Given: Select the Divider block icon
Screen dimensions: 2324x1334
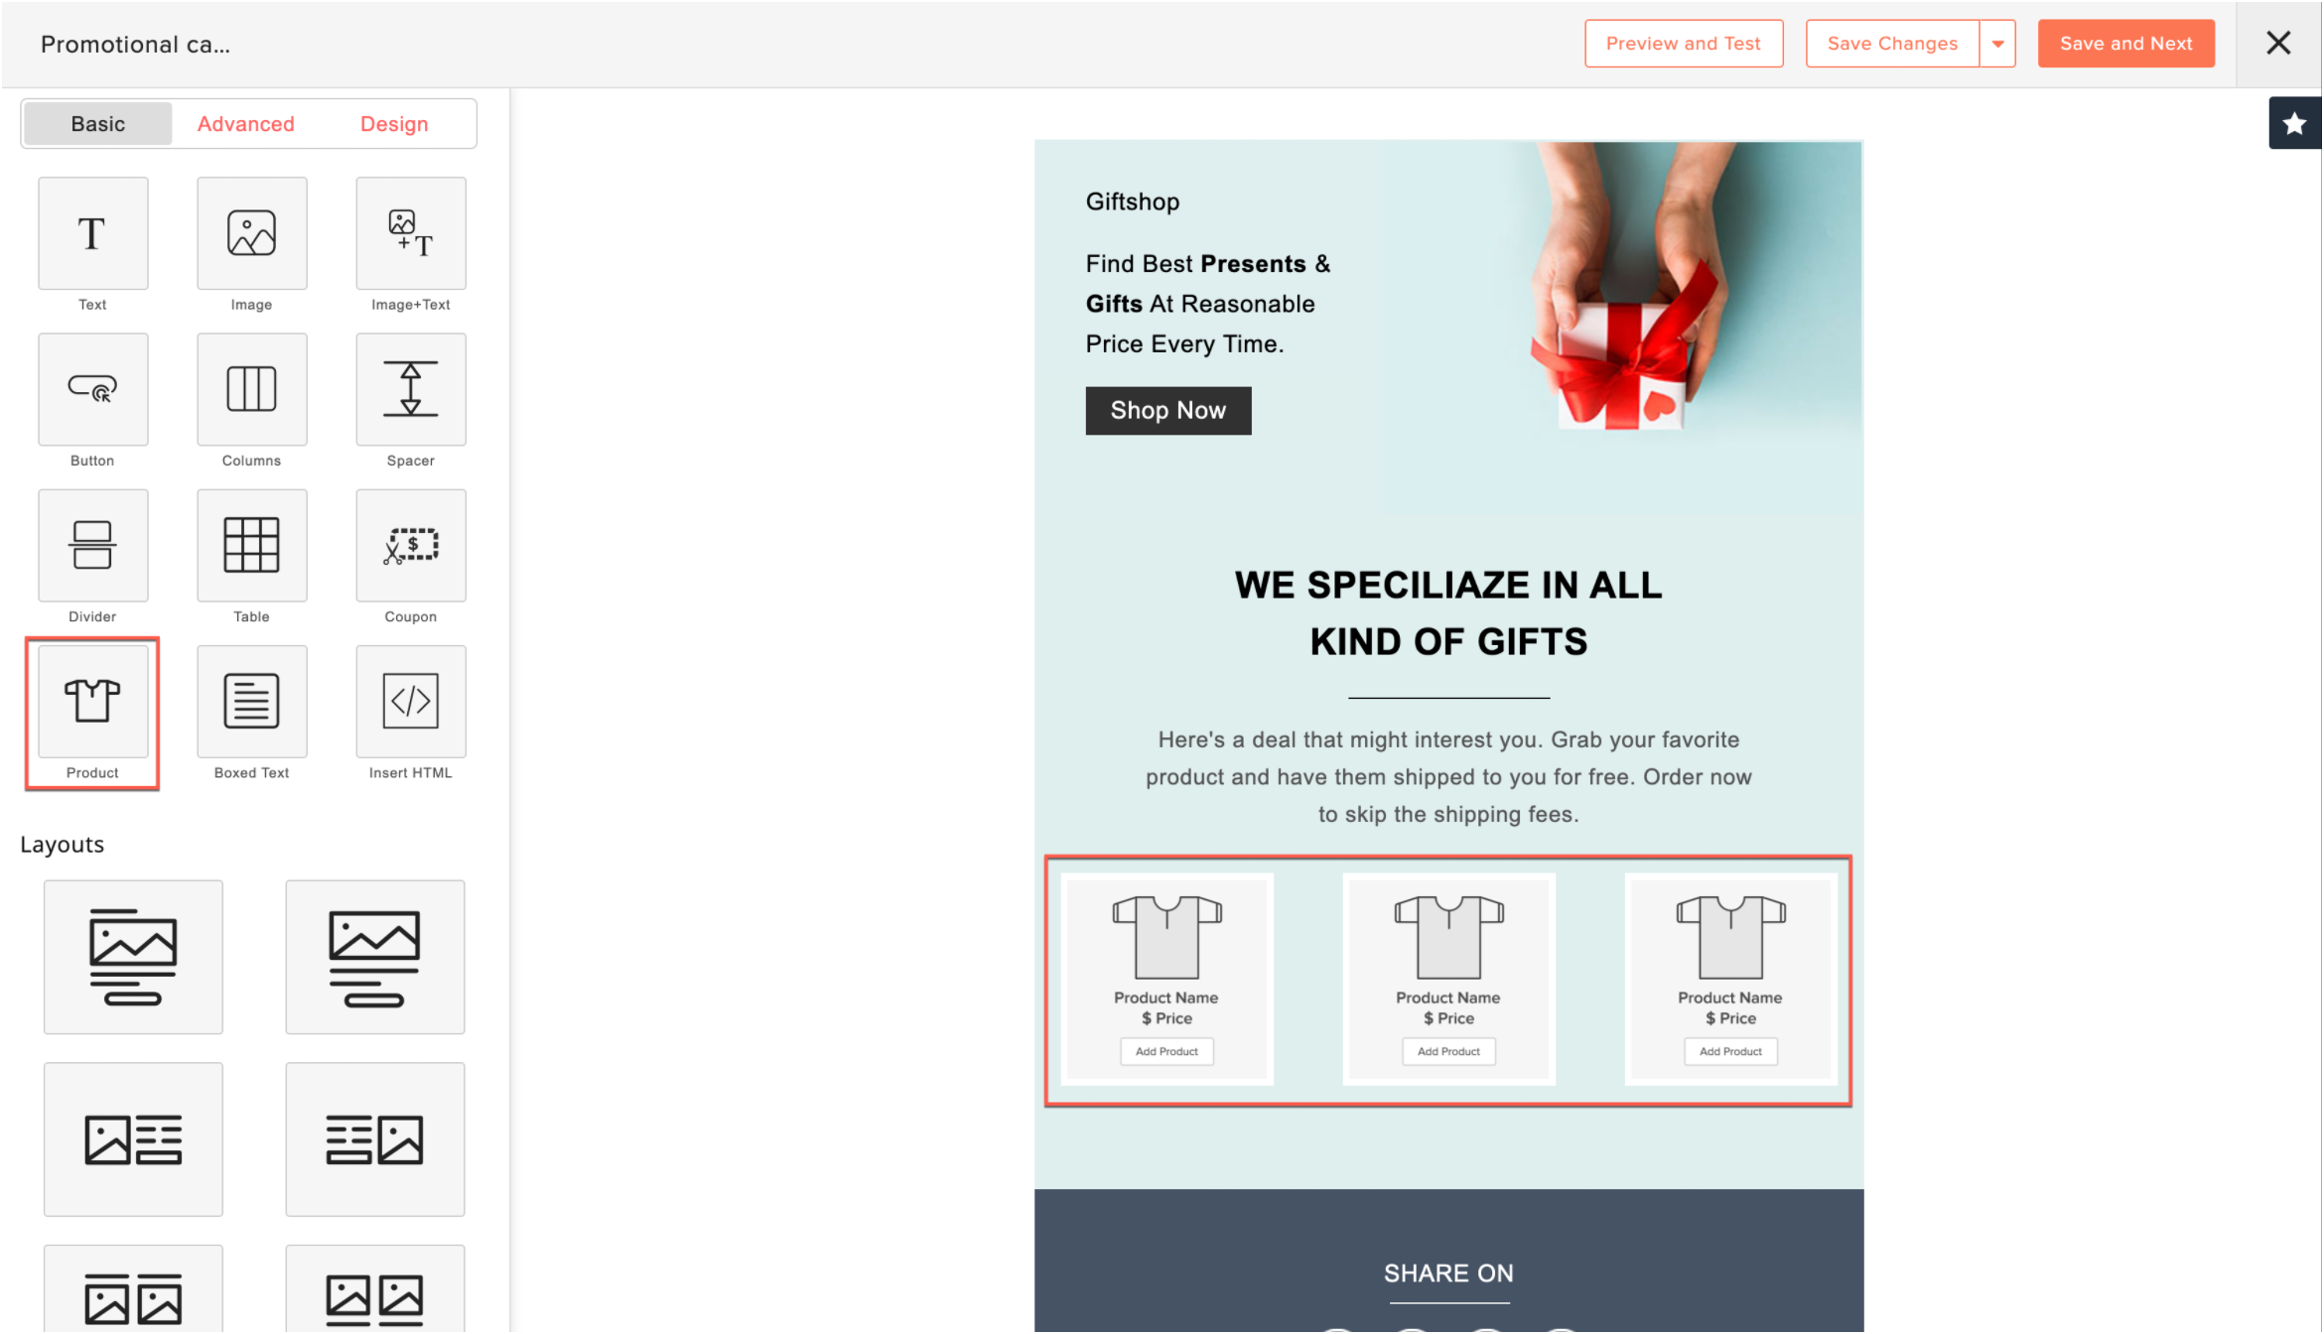Looking at the screenshot, I should click(x=92, y=545).
